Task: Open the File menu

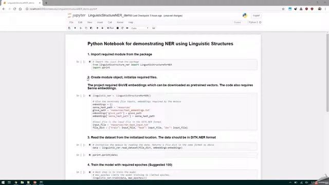Action: click(x=71, y=22)
